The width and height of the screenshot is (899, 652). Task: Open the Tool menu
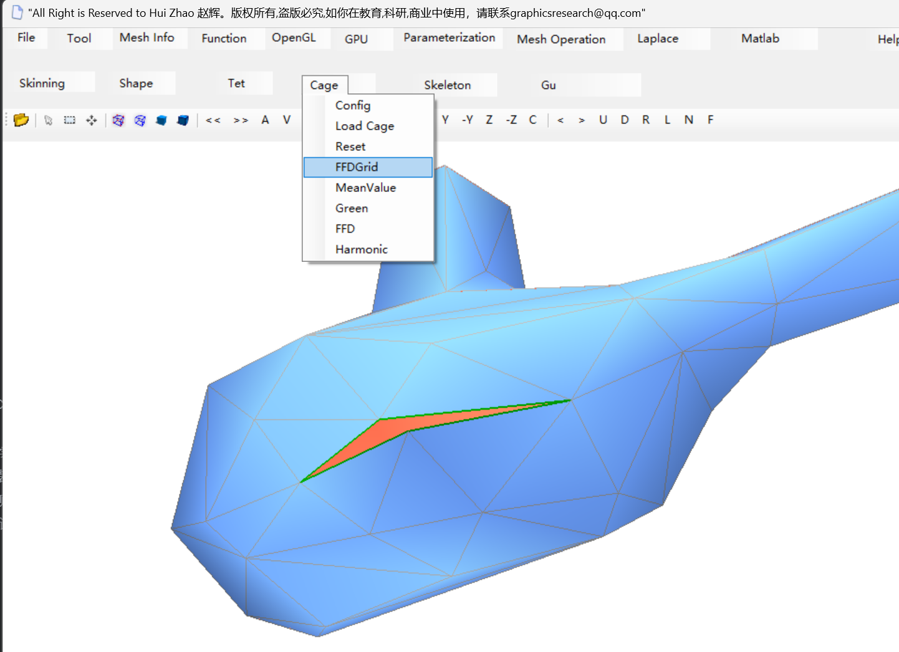point(79,38)
